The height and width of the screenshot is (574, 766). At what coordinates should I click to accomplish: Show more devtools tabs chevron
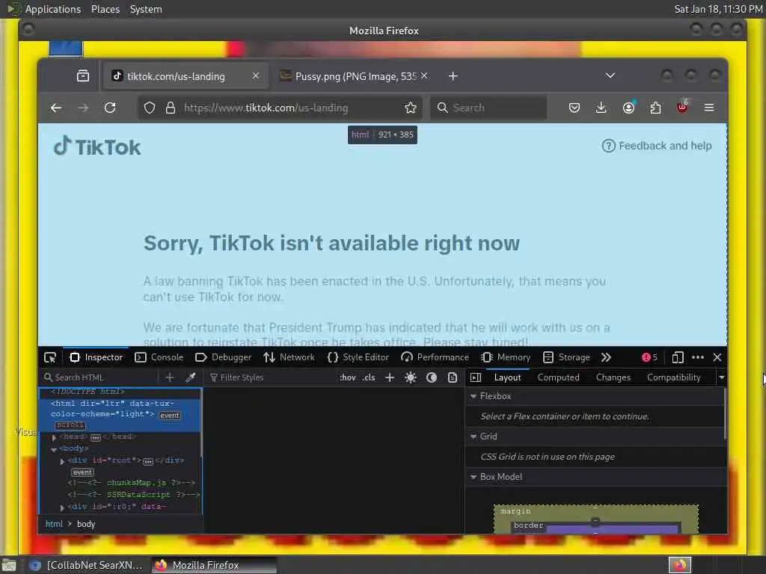tap(606, 357)
